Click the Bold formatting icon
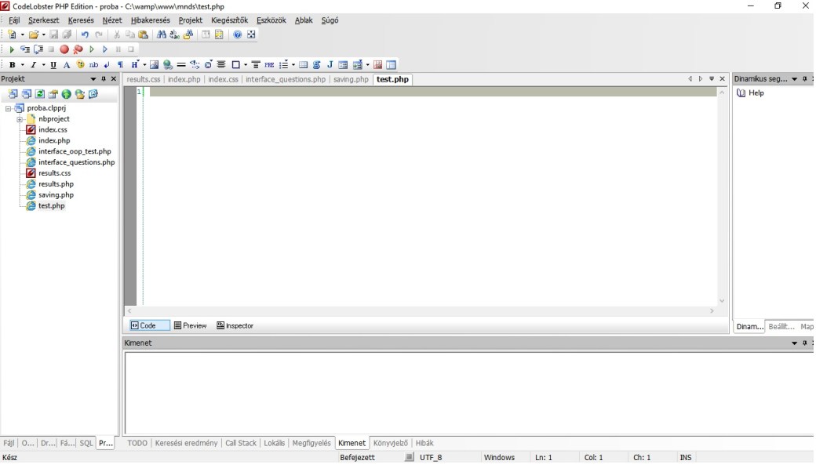The image size is (816, 468). click(x=12, y=65)
